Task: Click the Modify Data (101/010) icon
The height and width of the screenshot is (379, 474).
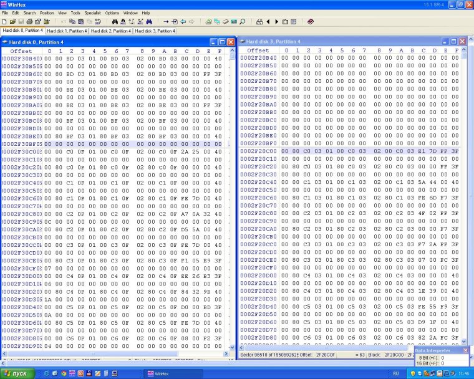Action: click(x=98, y=22)
